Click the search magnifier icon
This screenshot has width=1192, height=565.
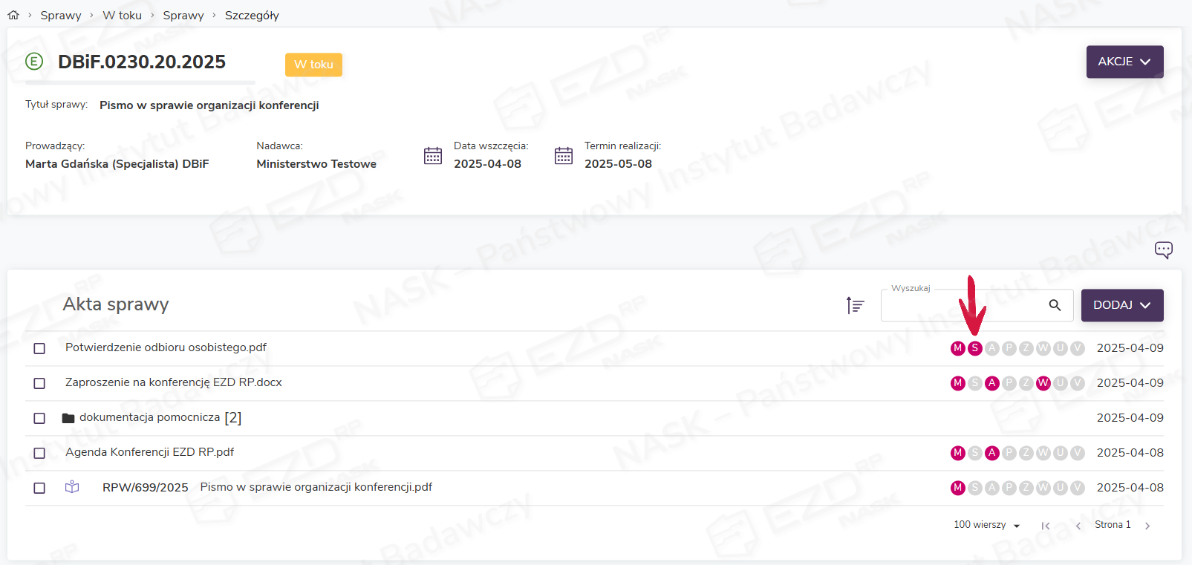[1055, 305]
